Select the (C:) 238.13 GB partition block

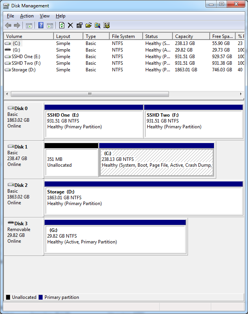coord(157,160)
